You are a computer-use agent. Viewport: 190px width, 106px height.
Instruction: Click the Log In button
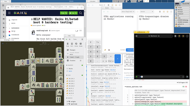pos(73,13)
